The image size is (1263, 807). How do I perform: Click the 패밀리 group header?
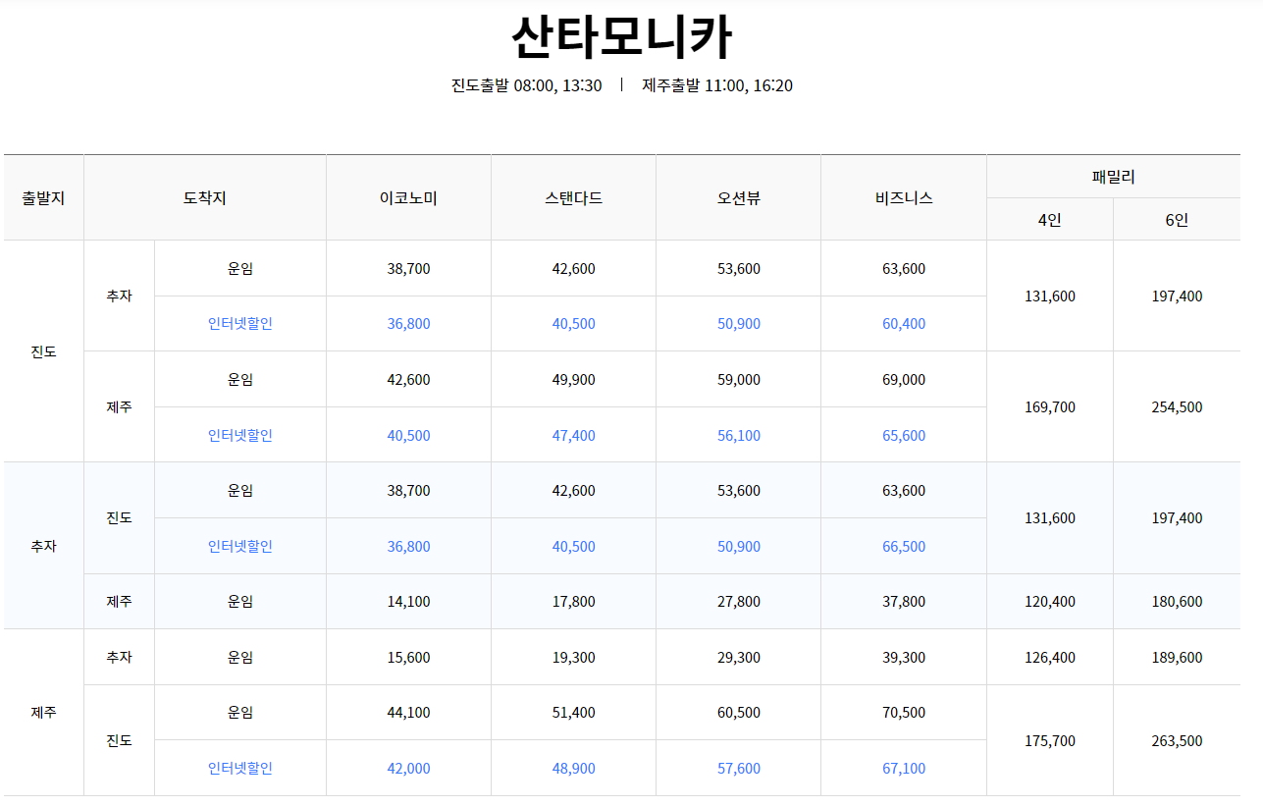tap(1114, 177)
